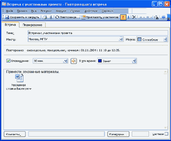Screen dimensions: 171x141
Task: Click the reminder sound speaker icon
Action: tap(74, 61)
